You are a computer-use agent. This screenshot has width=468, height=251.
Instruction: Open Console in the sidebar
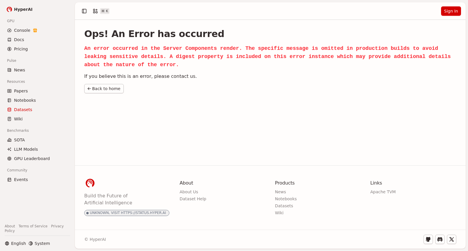coord(37,30)
